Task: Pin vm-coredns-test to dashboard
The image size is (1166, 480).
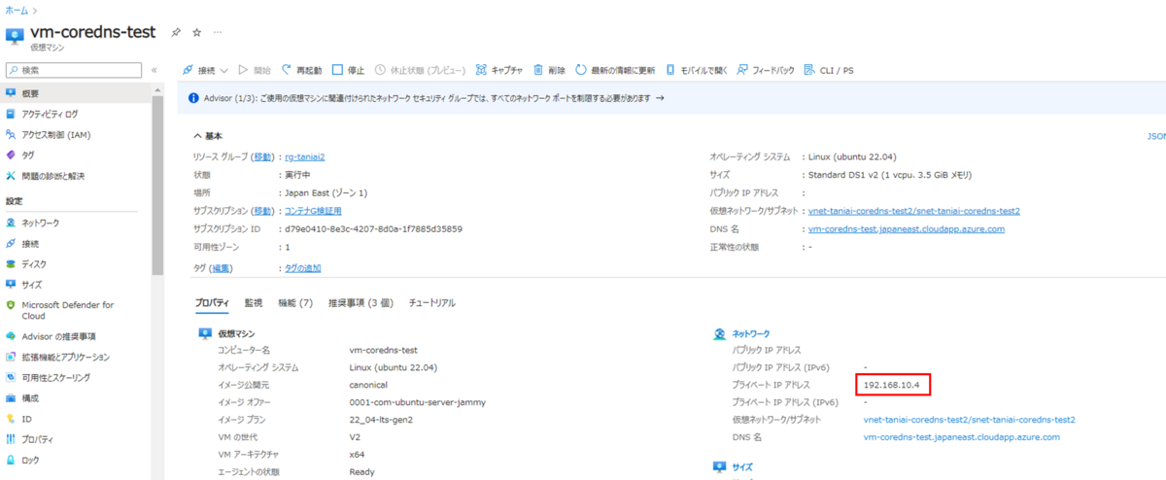Action: click(176, 32)
